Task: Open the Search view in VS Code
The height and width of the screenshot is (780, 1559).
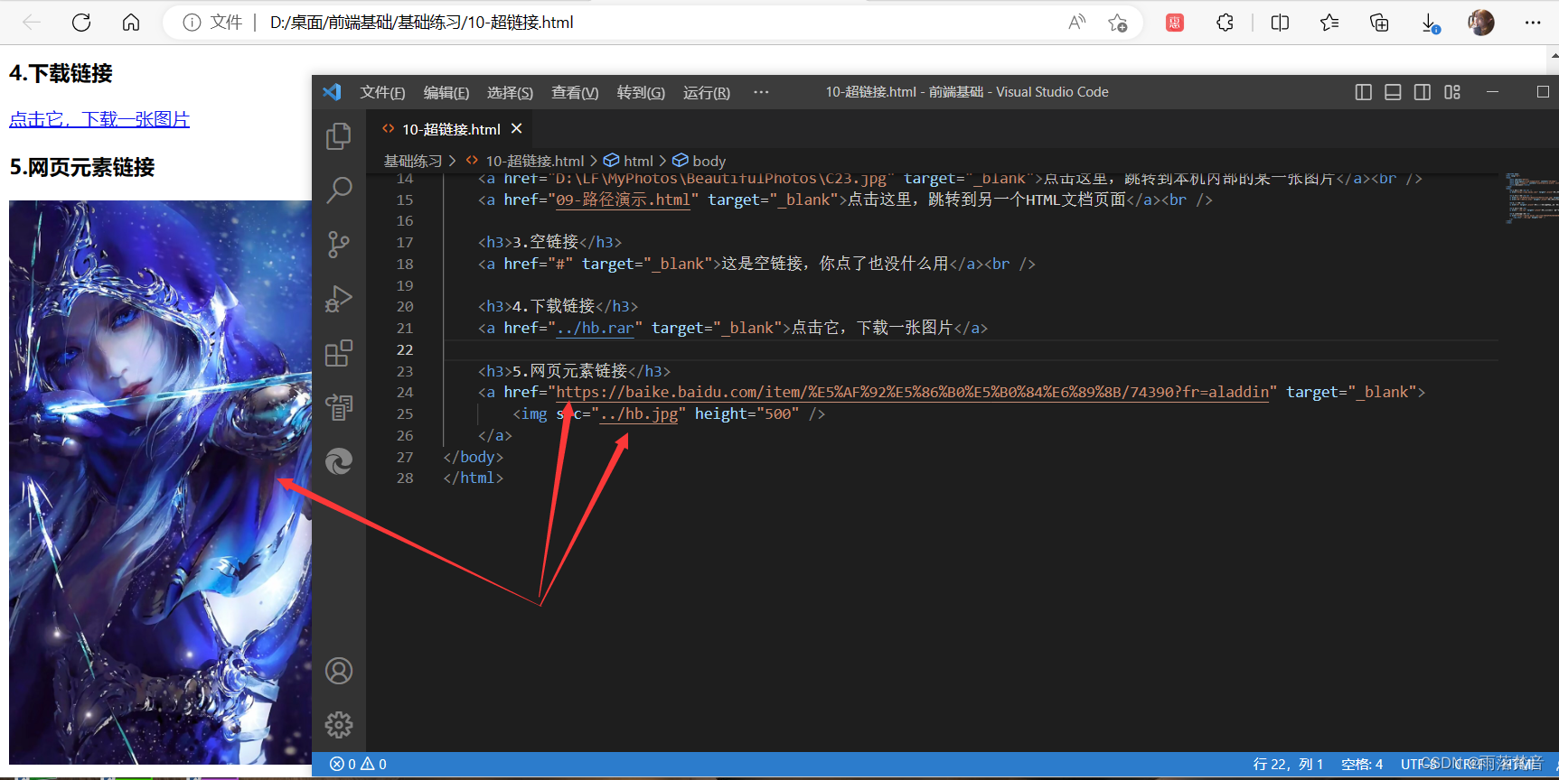Action: 339,190
